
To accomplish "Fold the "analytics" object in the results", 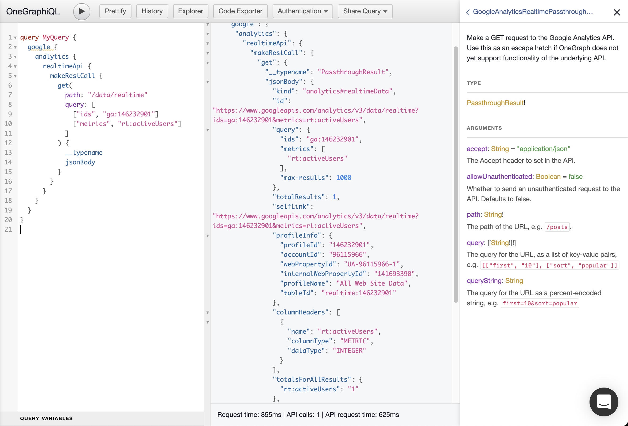I will pos(208,34).
